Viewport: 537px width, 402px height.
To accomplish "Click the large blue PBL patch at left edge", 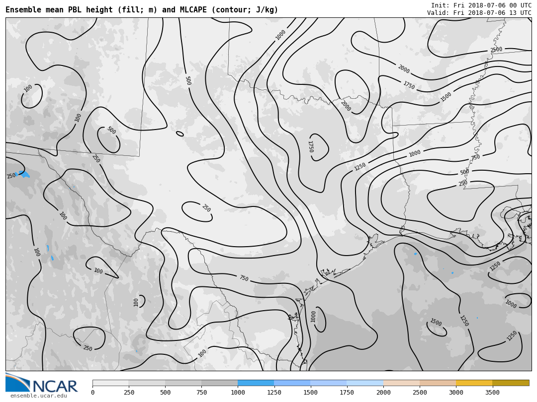I will coord(23,174).
